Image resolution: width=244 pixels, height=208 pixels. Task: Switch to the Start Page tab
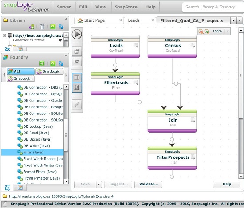tap(94, 20)
